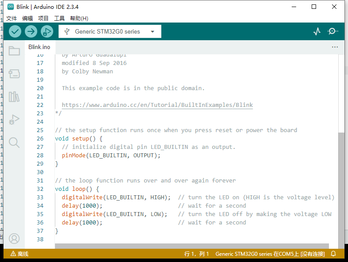
Task: Click on 'void setup() {' line
Action: pyautogui.click(x=79, y=139)
